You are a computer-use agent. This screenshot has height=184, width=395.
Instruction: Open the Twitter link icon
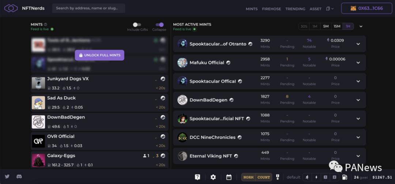coord(7,177)
